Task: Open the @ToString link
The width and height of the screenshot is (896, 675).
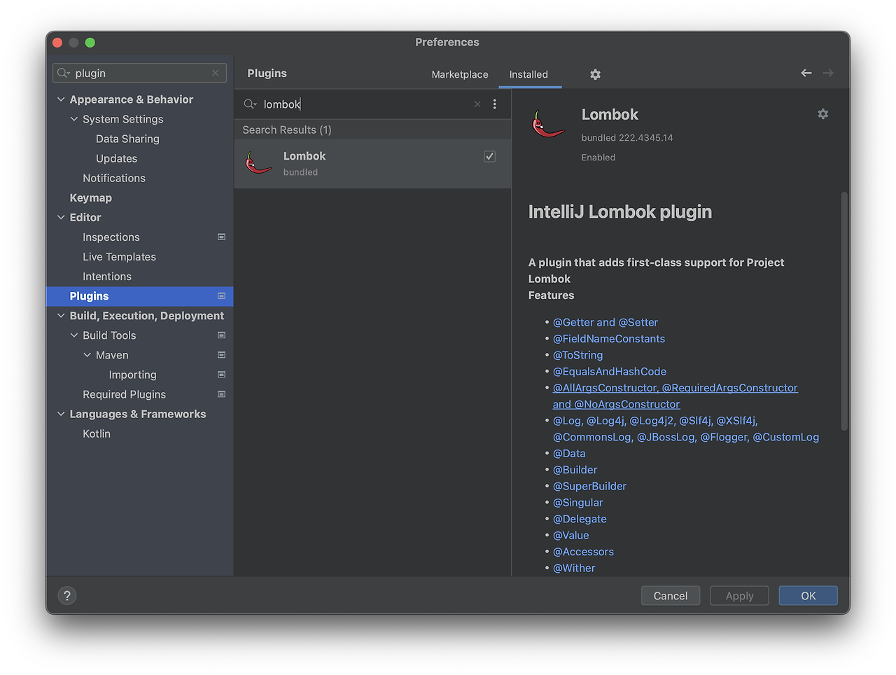Action: [578, 355]
